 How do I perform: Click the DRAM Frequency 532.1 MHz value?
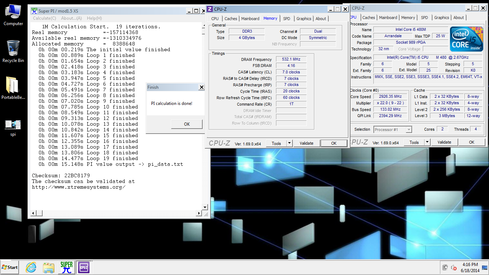pos(291,59)
